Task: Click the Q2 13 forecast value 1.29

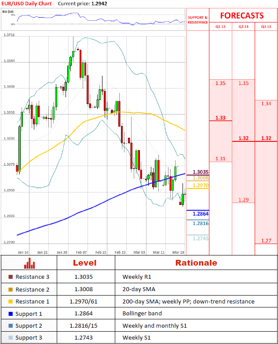Action: [243, 200]
